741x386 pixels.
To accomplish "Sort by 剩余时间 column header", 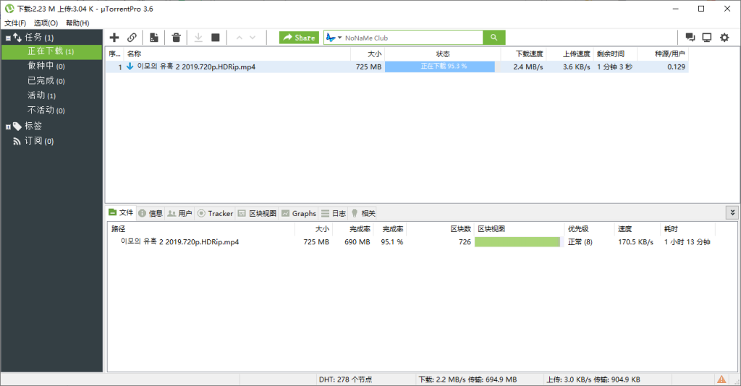I will (x=615, y=53).
